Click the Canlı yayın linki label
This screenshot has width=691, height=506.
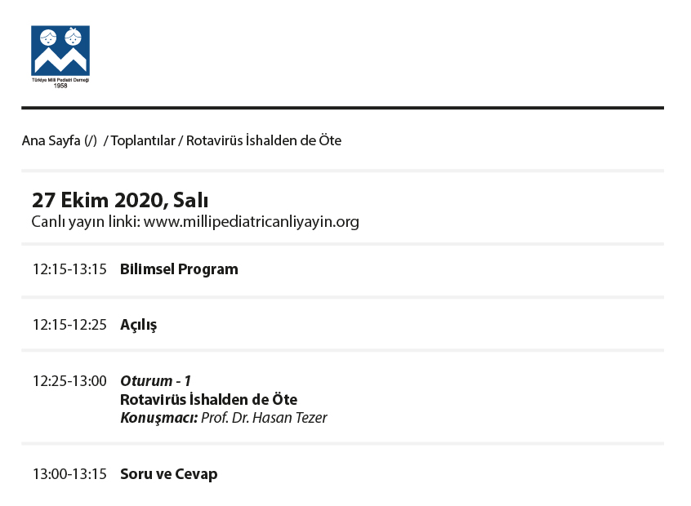coord(86,221)
